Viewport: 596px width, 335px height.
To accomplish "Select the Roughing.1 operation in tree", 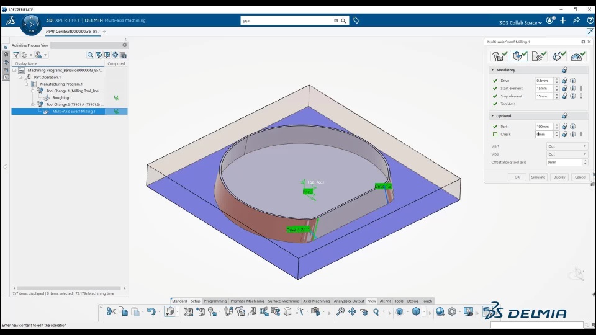I will point(62,97).
